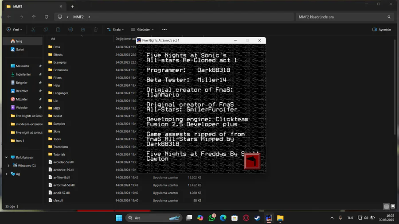This screenshot has width=399, height=224.
Task: Select the Data folder
Action: click(56, 47)
